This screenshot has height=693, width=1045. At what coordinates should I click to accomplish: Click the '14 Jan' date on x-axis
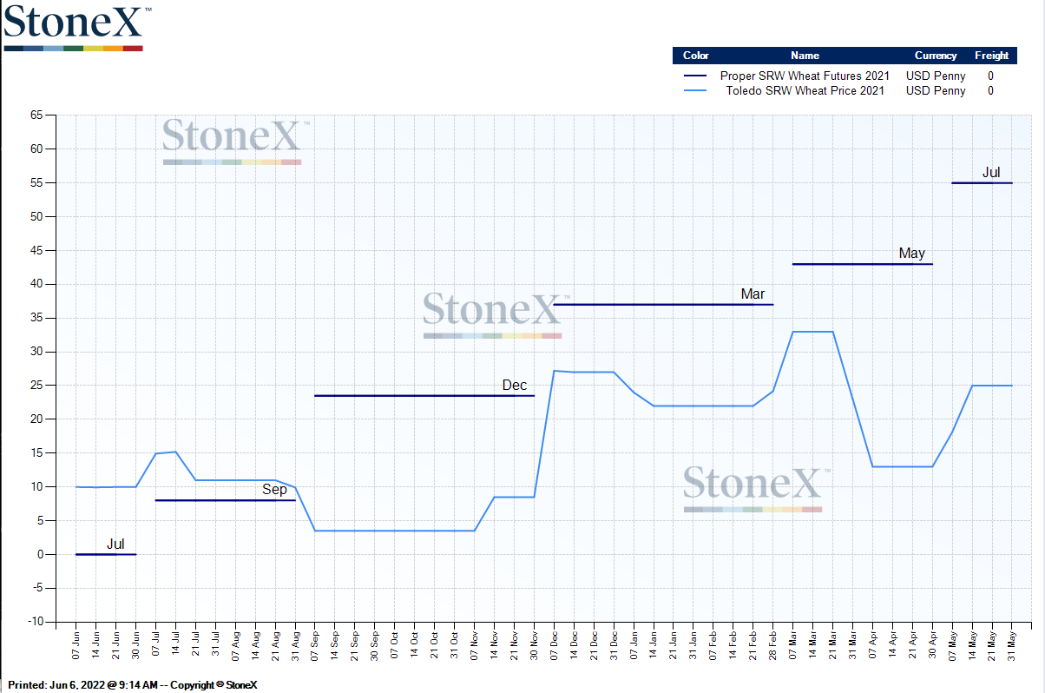click(654, 645)
